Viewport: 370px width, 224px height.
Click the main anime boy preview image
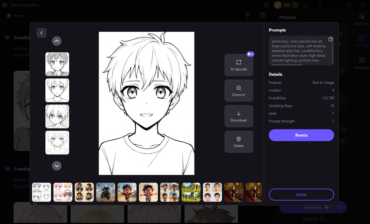(x=147, y=104)
